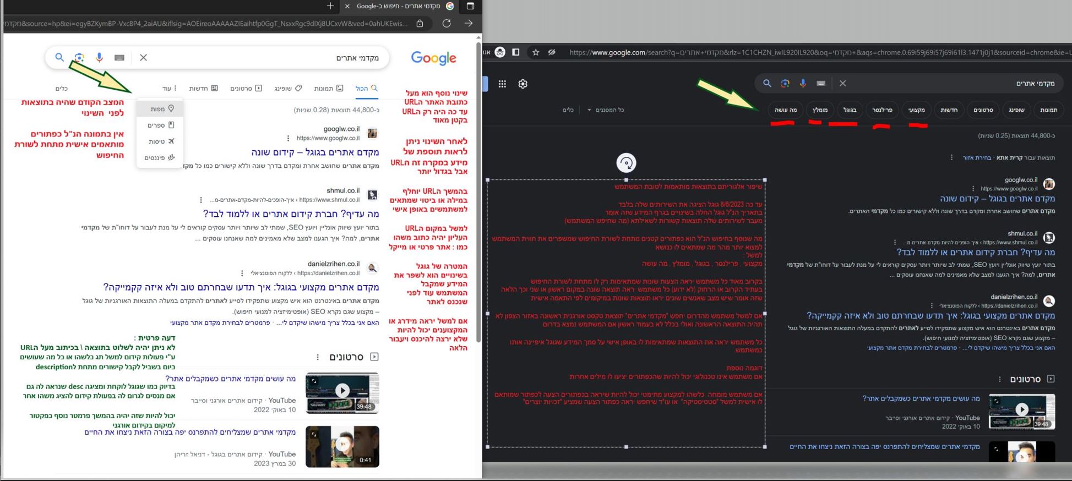This screenshot has height=481, width=1072.
Task: Clear the search query in the dark window
Action: point(842,83)
